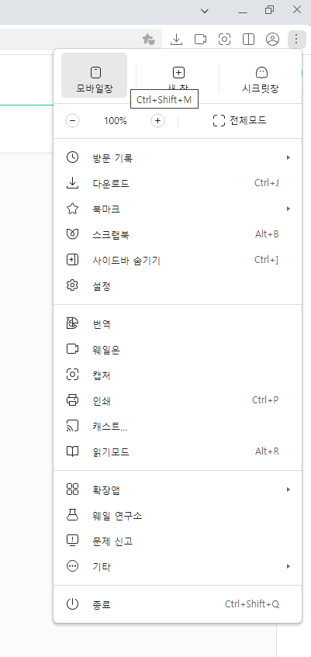
Task: Open the user profile icon
Action: tap(272, 40)
